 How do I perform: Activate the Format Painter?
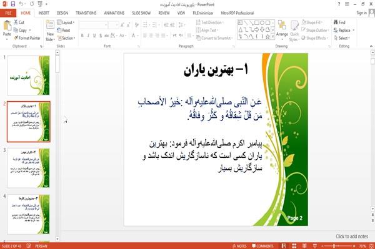(27, 38)
